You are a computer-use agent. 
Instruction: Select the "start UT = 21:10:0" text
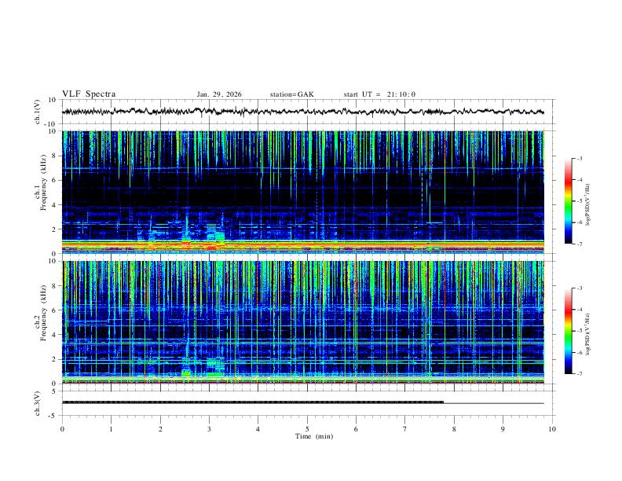379,94
